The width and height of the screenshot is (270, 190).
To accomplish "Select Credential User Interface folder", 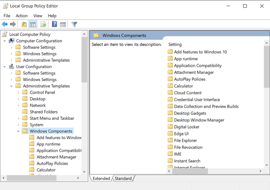I will pyautogui.click(x=197, y=99).
